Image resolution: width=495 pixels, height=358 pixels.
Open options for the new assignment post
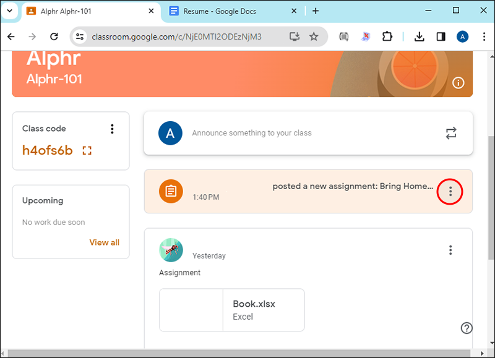point(450,191)
